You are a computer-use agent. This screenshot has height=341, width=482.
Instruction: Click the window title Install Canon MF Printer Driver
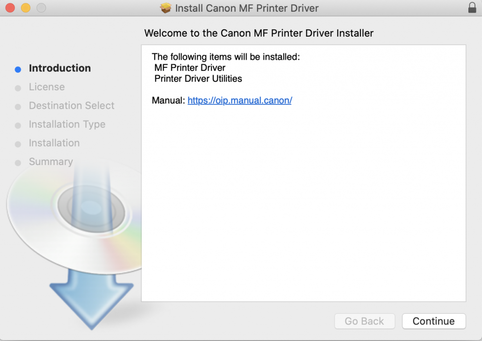click(247, 8)
